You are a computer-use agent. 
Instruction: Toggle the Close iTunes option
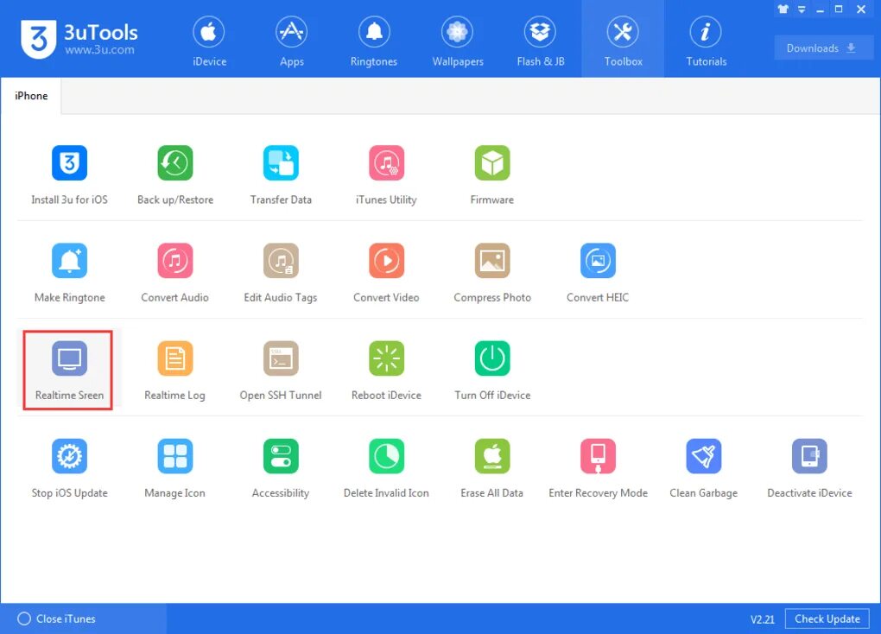[x=56, y=618]
